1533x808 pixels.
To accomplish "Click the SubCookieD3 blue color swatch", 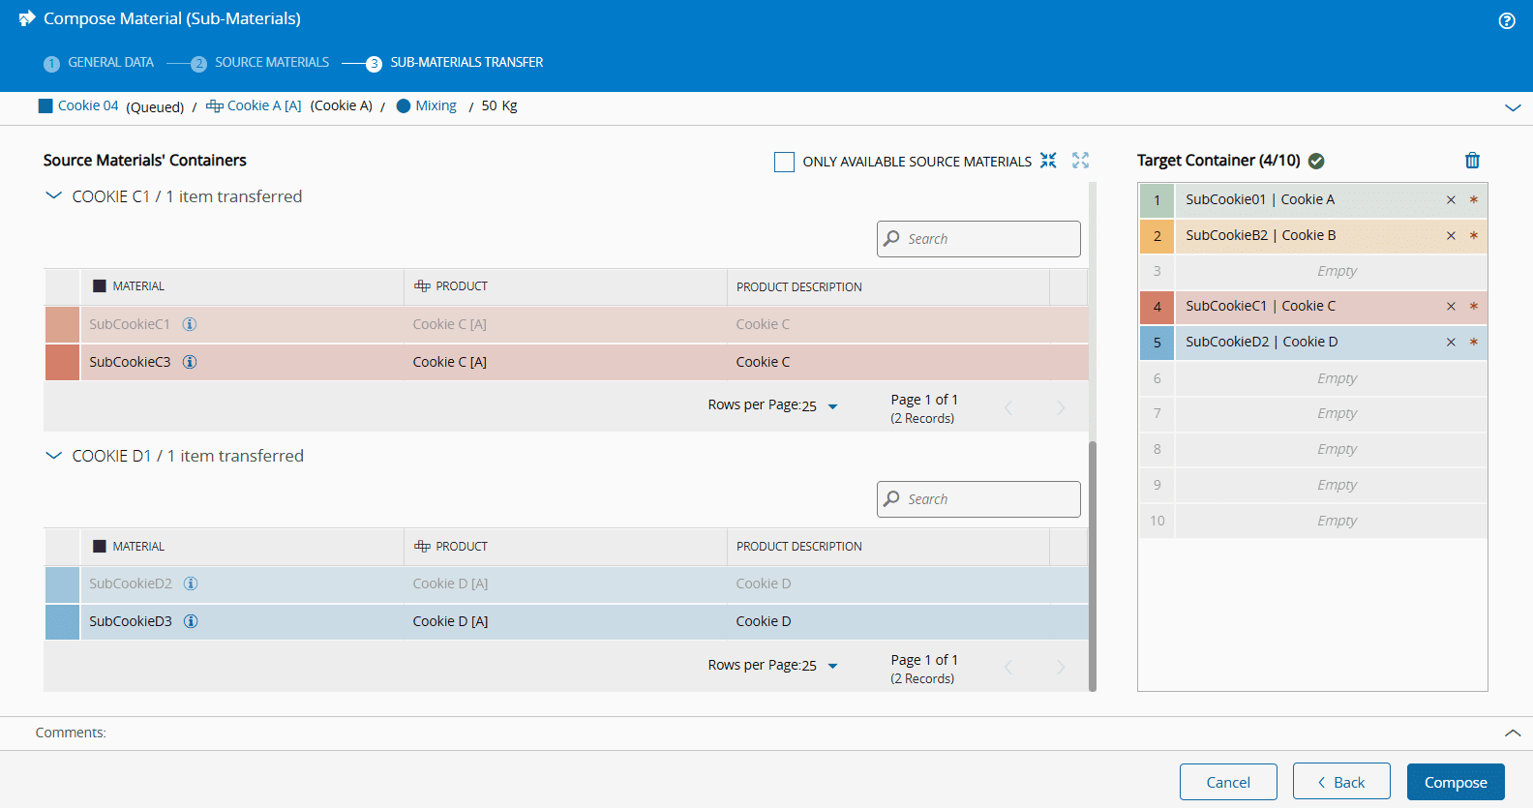I will pyautogui.click(x=62, y=621).
